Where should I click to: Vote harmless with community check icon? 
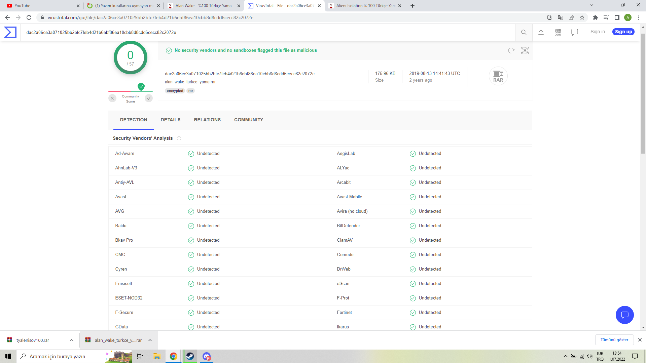click(x=149, y=98)
